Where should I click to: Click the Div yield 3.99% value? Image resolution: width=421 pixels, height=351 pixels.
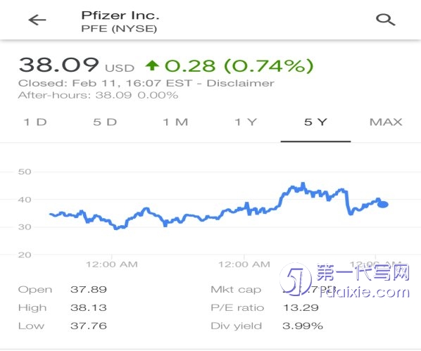[x=303, y=326]
